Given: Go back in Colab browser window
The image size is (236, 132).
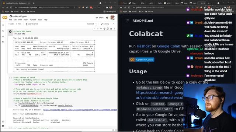Looking at the screenshot, I should click(3, 7).
